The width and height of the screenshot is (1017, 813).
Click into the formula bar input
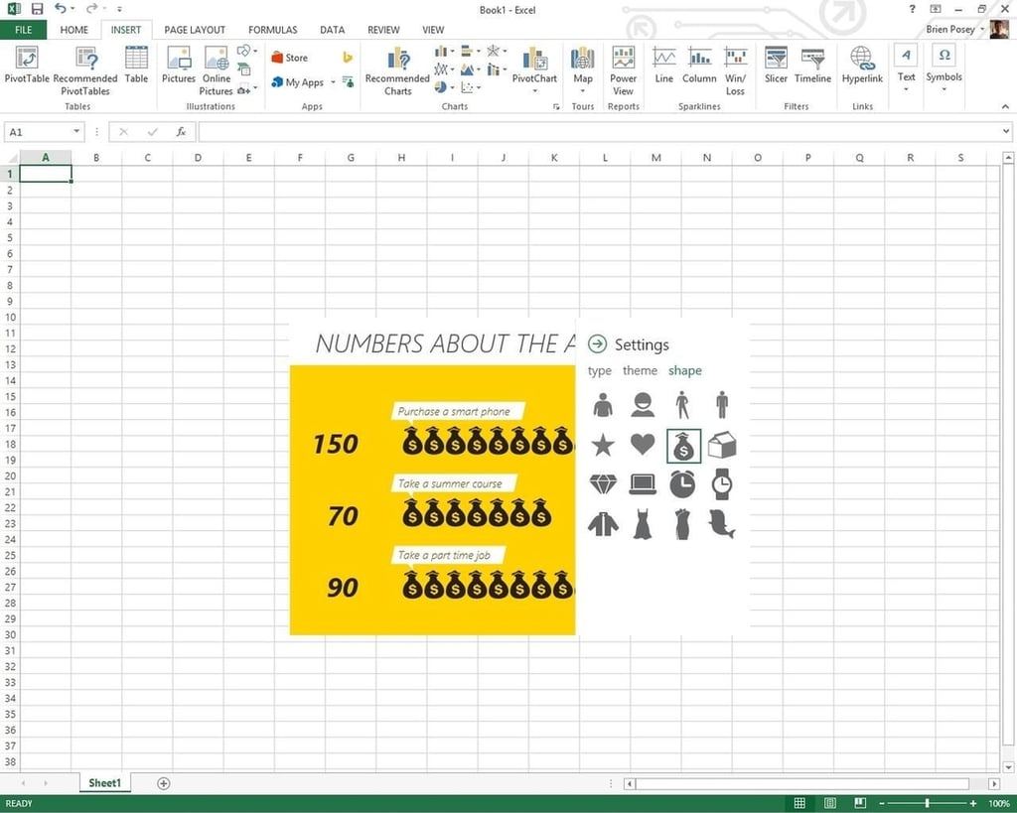[x=599, y=132]
